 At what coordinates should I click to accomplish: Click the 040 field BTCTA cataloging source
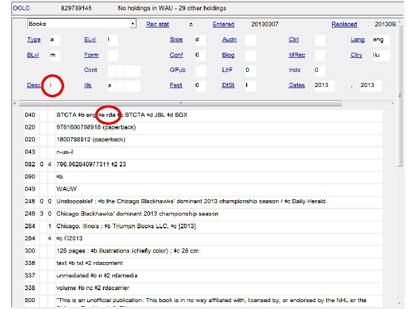[x=219, y=115]
